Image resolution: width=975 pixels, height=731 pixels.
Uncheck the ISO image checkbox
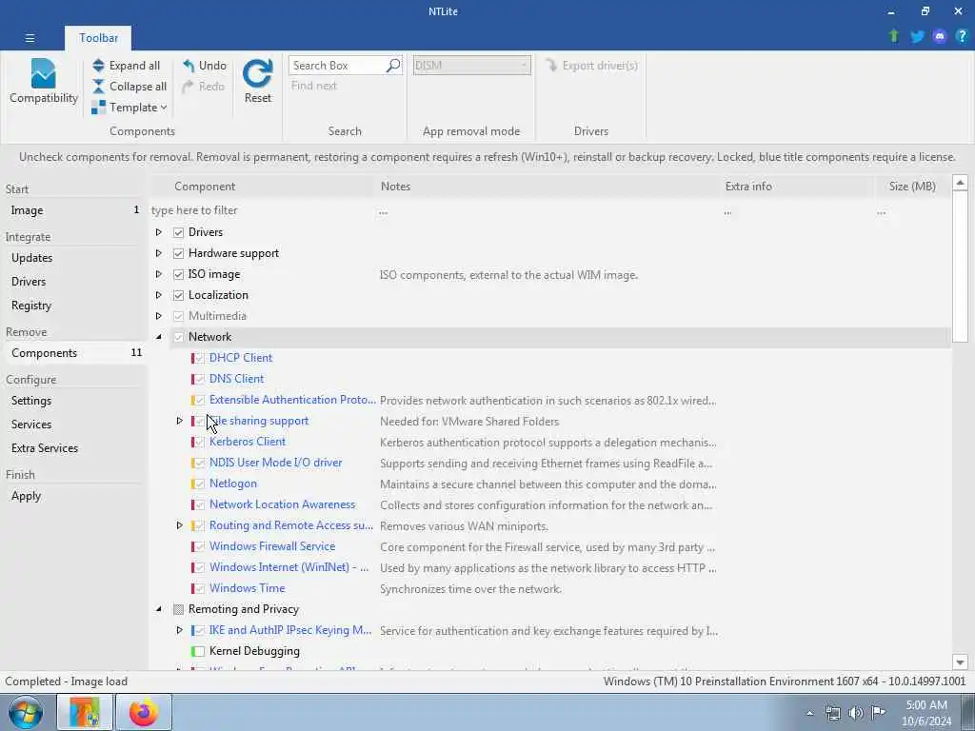coord(178,274)
